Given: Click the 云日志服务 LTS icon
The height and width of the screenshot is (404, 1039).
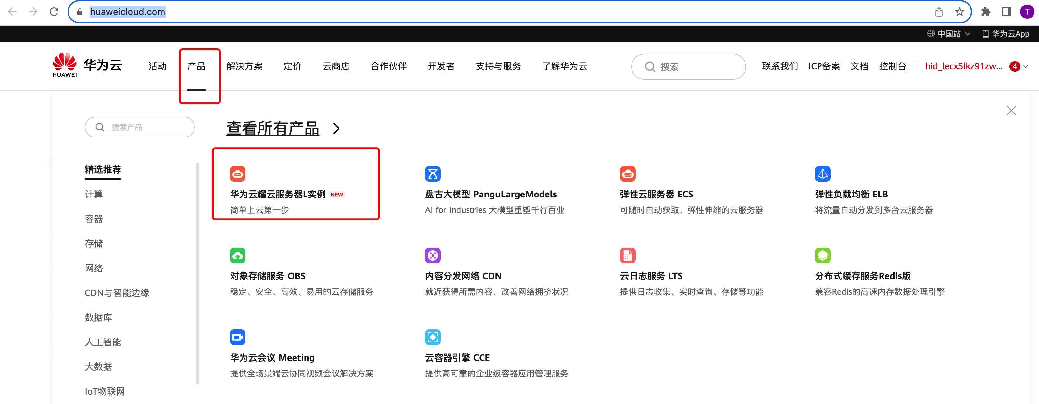Looking at the screenshot, I should (628, 255).
